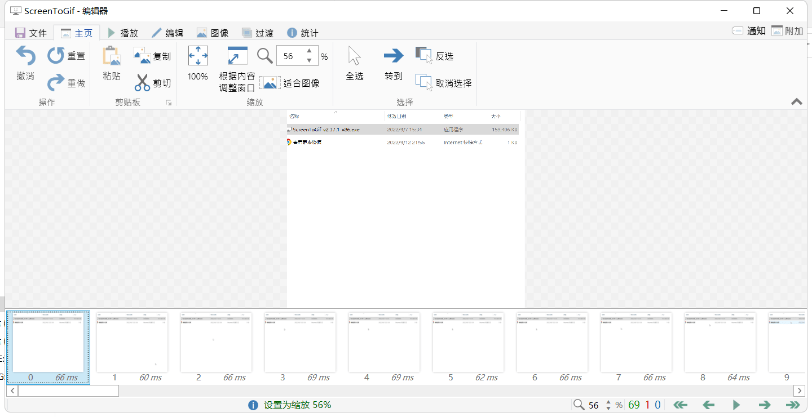Image resolution: width=812 pixels, height=417 pixels.
Task: Click the Redo (重做) icon
Action: click(x=56, y=83)
